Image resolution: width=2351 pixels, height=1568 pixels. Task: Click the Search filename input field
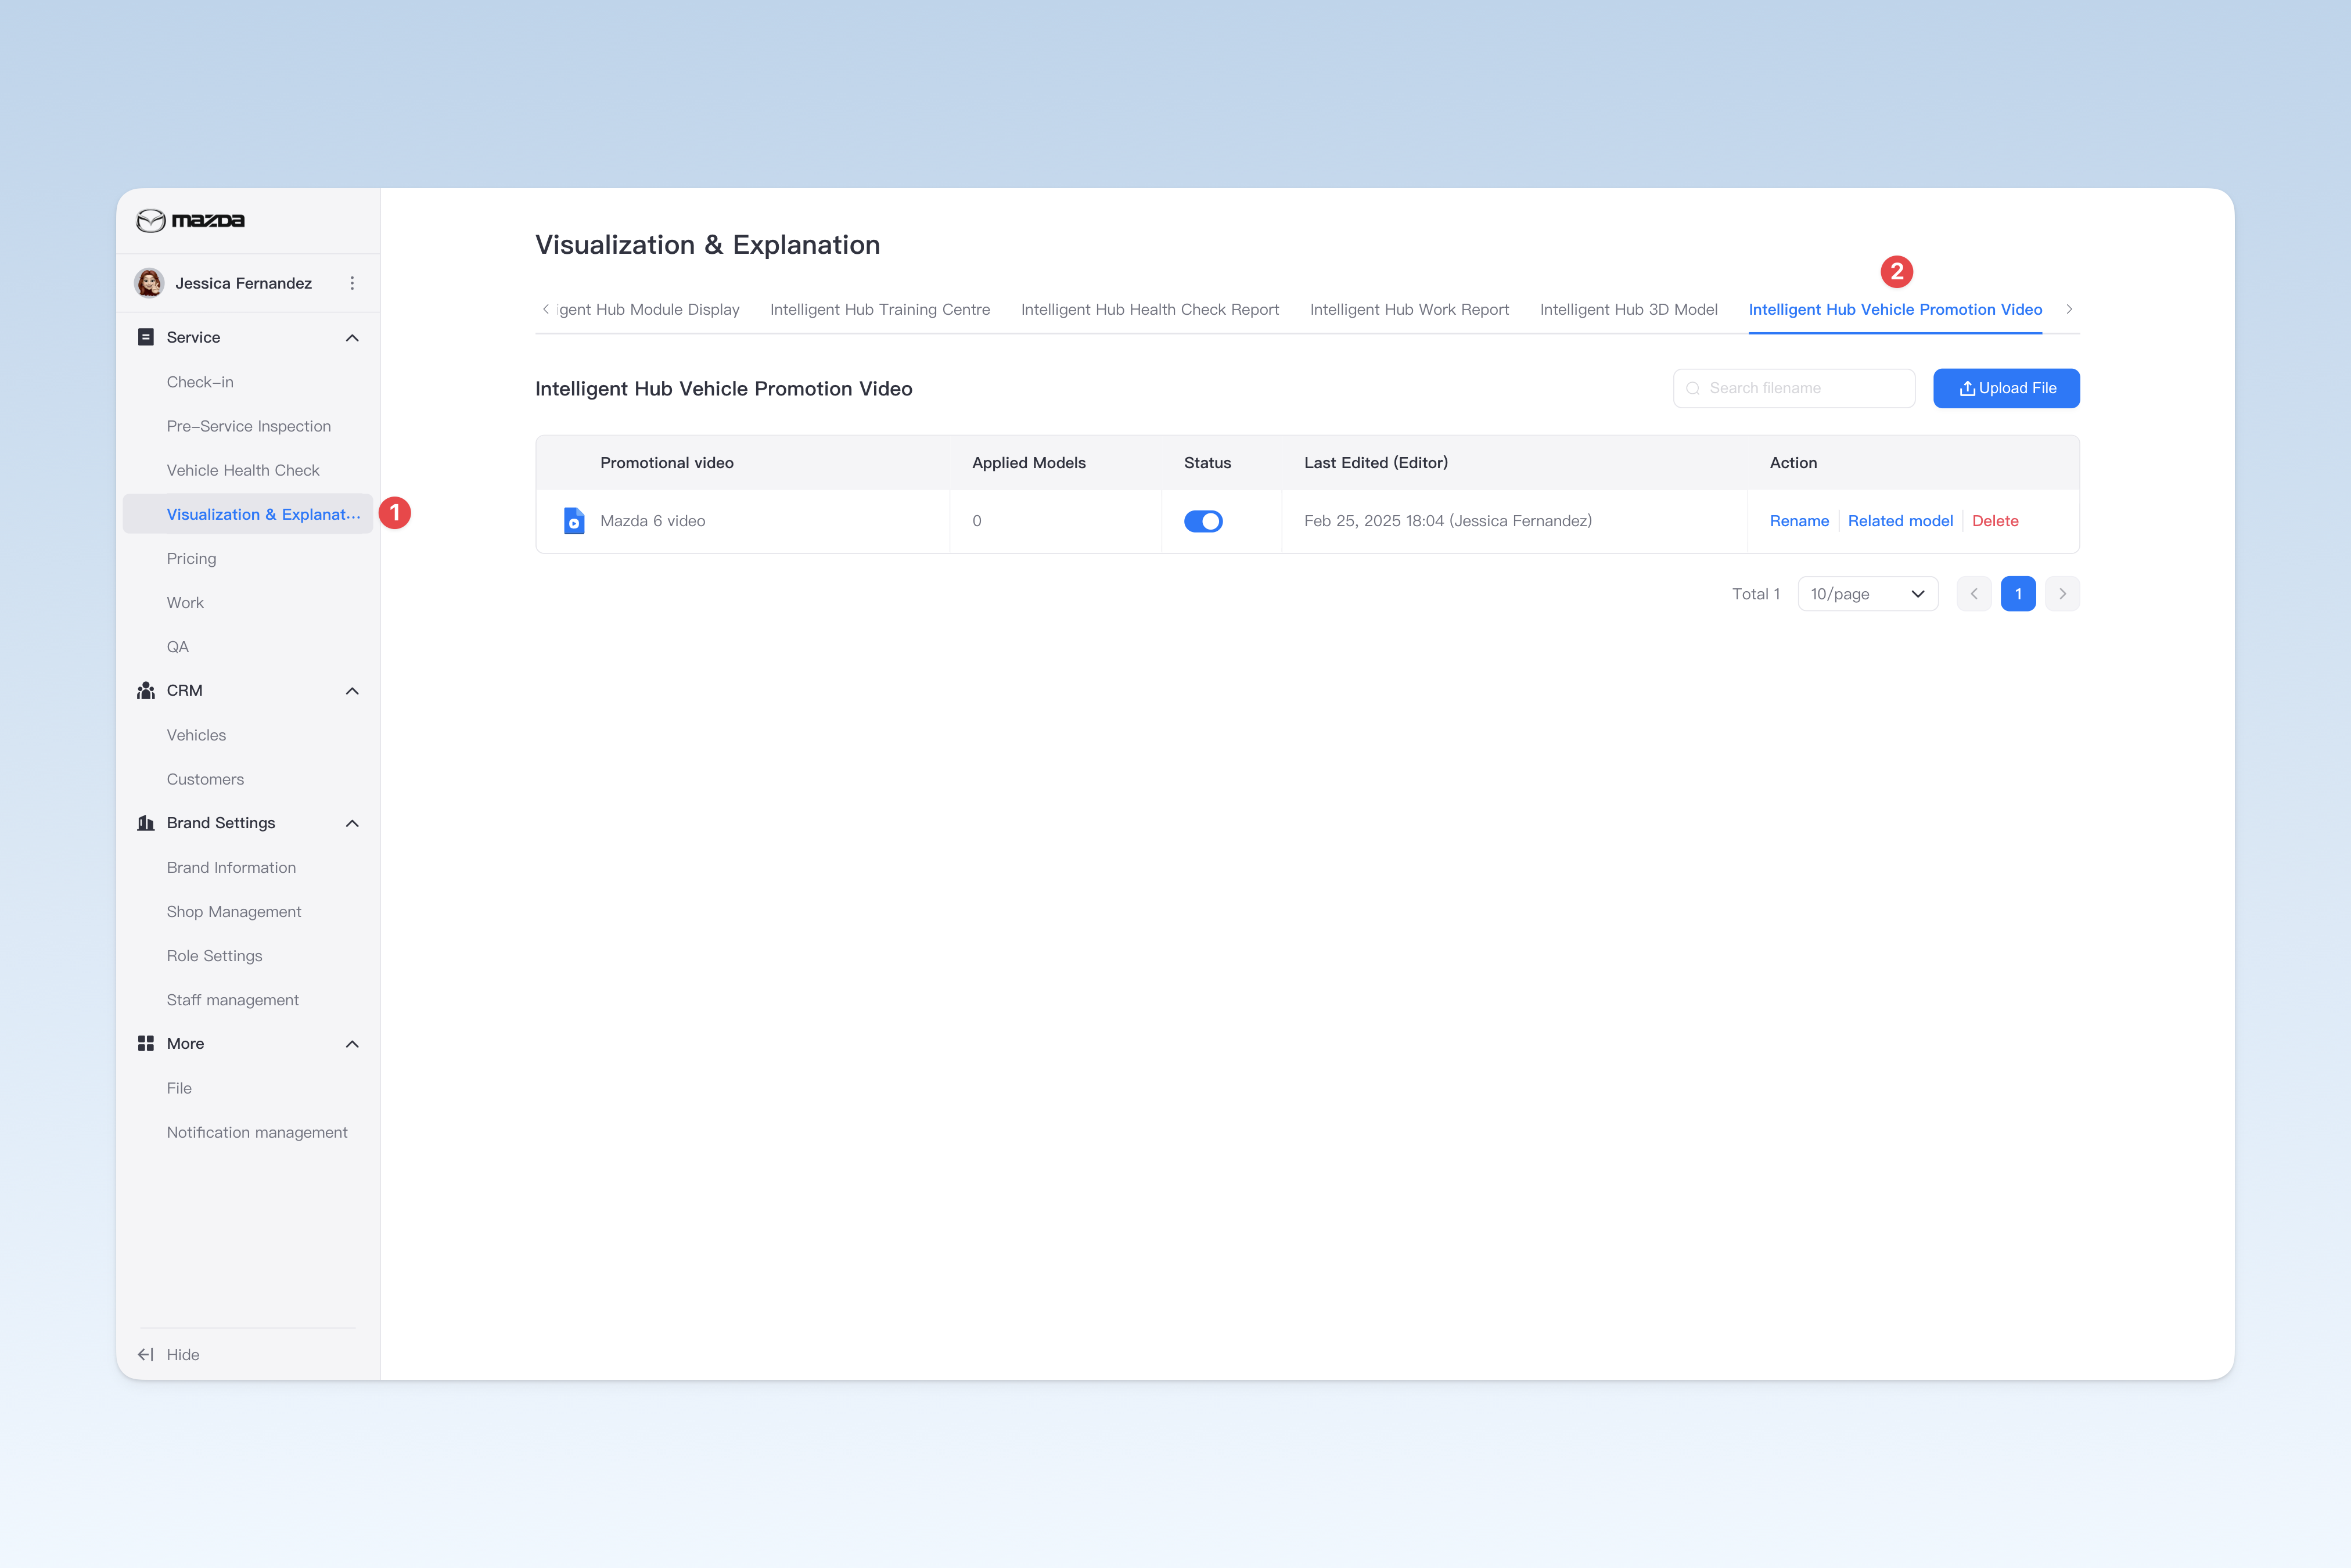pos(1794,388)
